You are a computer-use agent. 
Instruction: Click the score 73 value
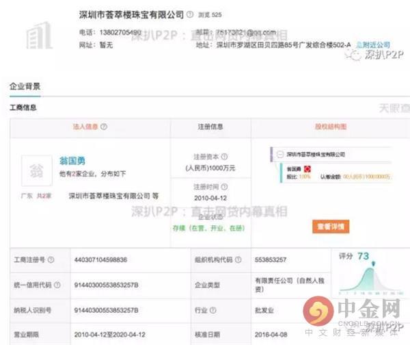[x=364, y=256]
